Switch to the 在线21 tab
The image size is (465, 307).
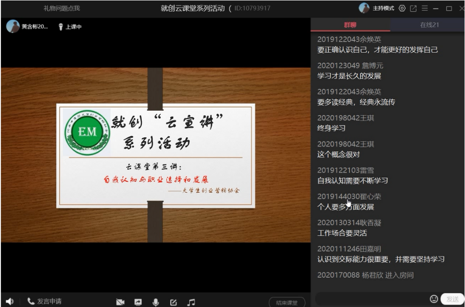point(429,25)
